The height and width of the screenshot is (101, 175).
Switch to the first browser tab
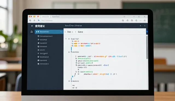(45, 17)
